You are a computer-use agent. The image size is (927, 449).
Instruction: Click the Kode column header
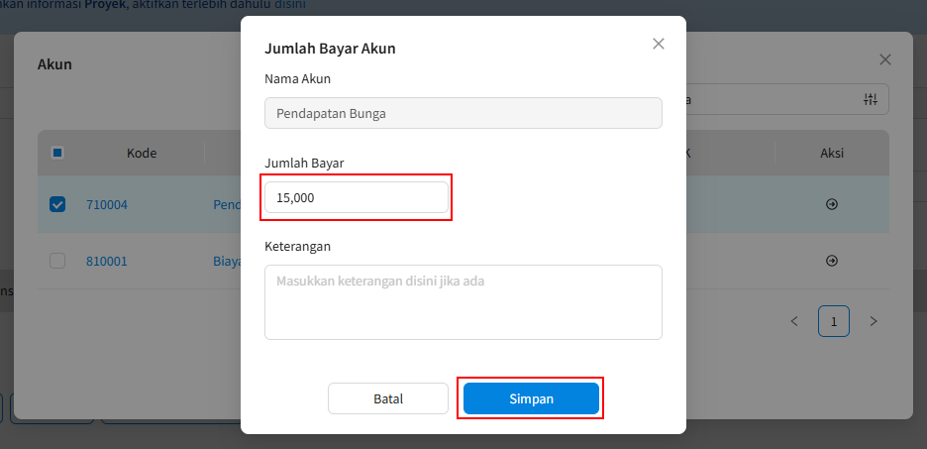pyautogui.click(x=142, y=153)
